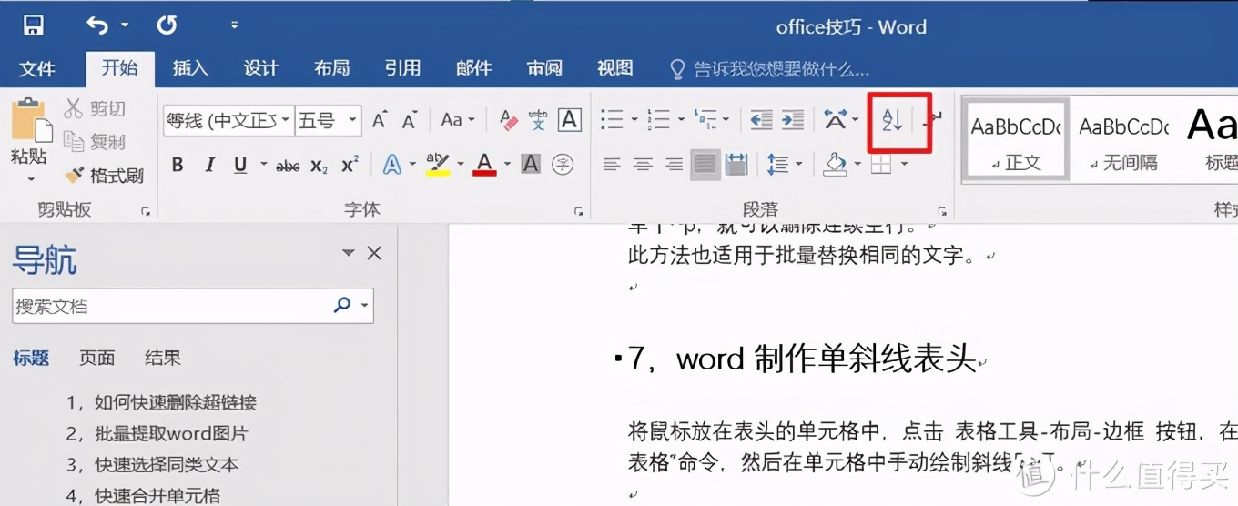
Task: Click the bullet list icon
Action: point(613,119)
